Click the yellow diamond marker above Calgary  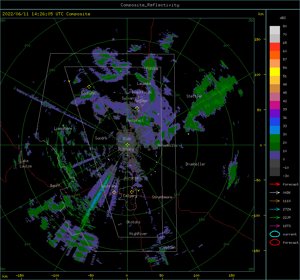[132, 192]
